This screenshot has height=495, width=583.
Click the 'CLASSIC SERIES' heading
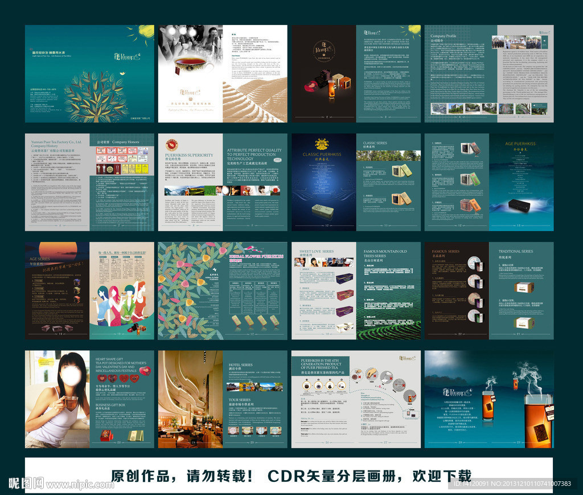coord(375,143)
